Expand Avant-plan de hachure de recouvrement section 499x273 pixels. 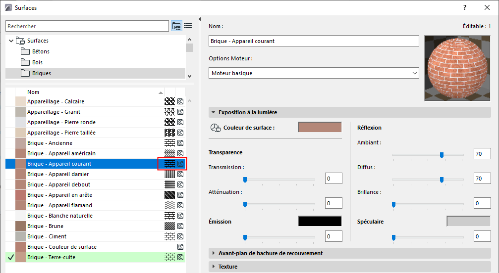(213, 253)
